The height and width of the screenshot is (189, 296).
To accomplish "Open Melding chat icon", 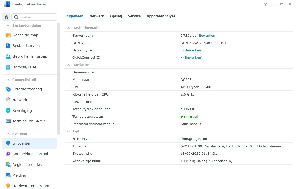I will click(8, 175).
